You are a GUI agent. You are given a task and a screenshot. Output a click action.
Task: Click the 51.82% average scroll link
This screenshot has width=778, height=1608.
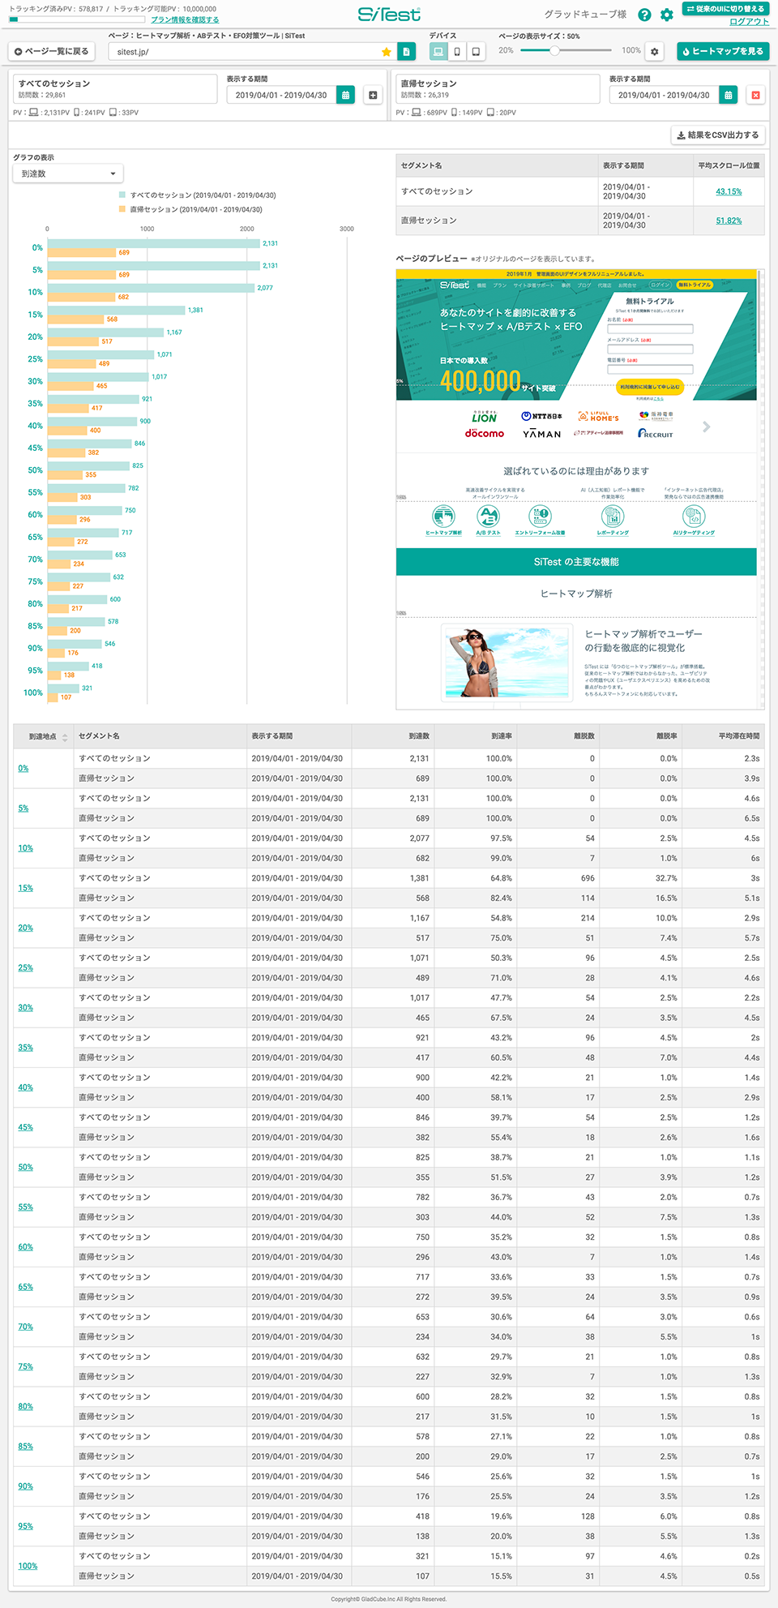click(729, 221)
